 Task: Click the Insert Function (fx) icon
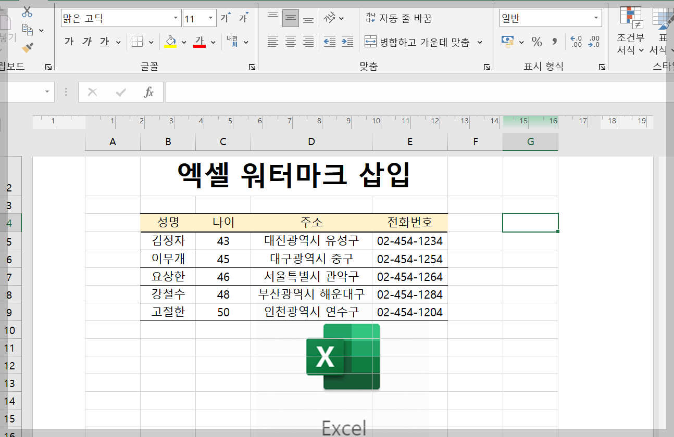149,92
